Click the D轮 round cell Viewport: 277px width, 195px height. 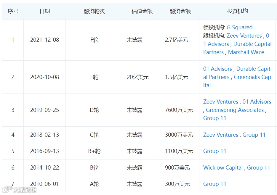(94, 110)
